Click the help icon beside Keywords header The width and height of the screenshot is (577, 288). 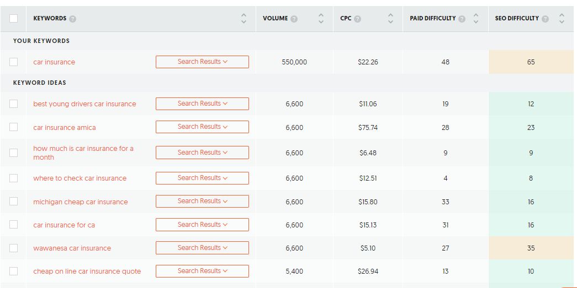tap(73, 19)
